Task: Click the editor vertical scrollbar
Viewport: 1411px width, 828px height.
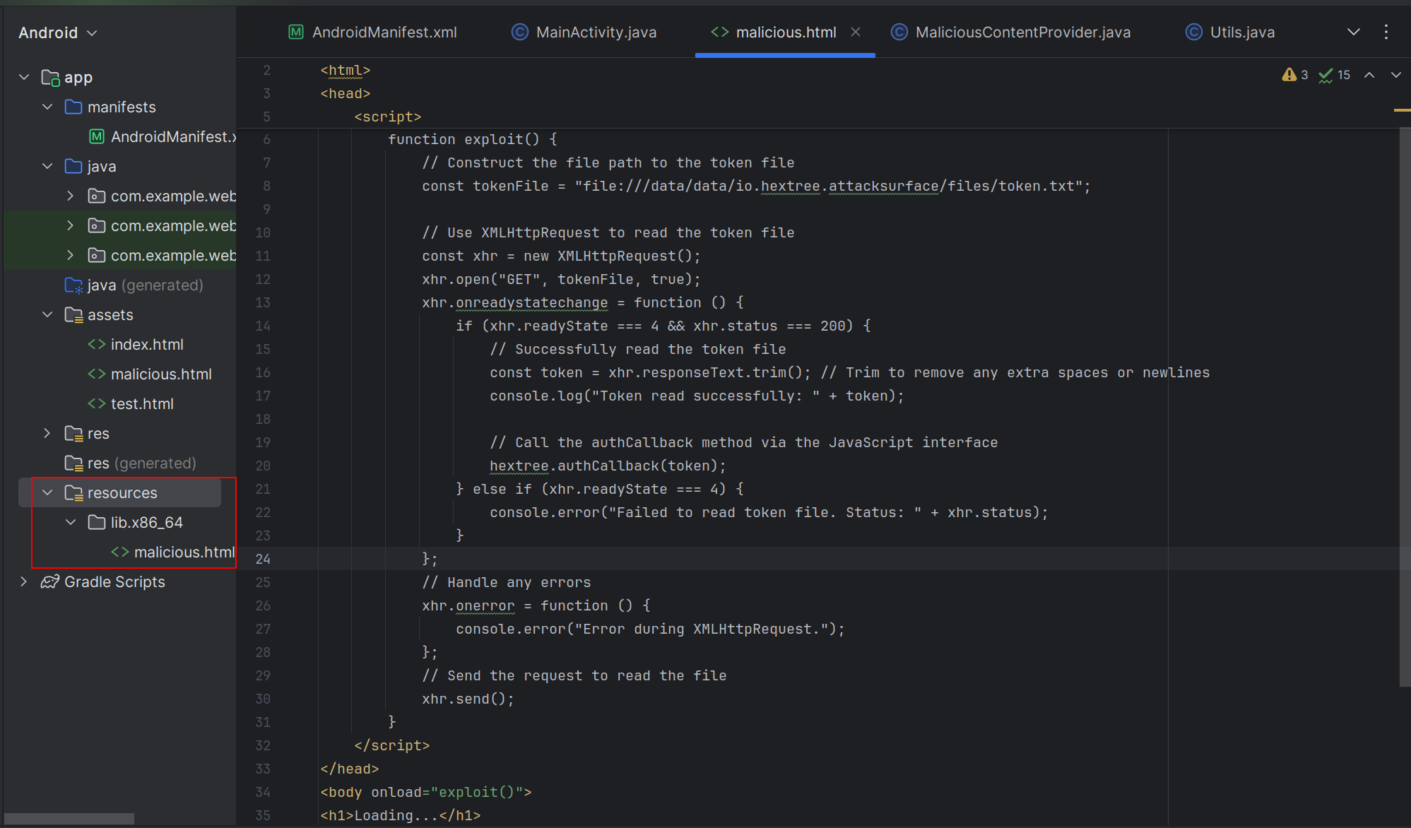Action: (x=1405, y=407)
